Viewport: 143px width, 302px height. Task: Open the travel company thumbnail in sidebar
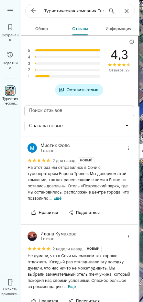tap(10, 91)
